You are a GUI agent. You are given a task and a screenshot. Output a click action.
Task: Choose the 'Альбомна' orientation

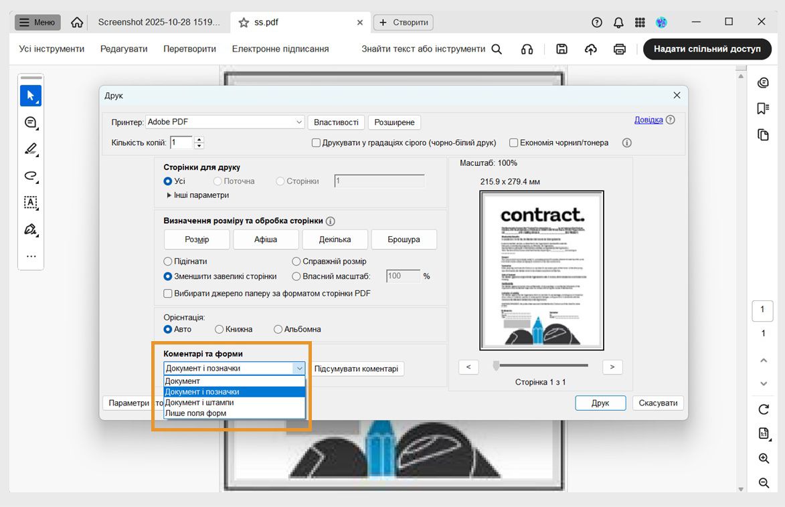pos(278,329)
